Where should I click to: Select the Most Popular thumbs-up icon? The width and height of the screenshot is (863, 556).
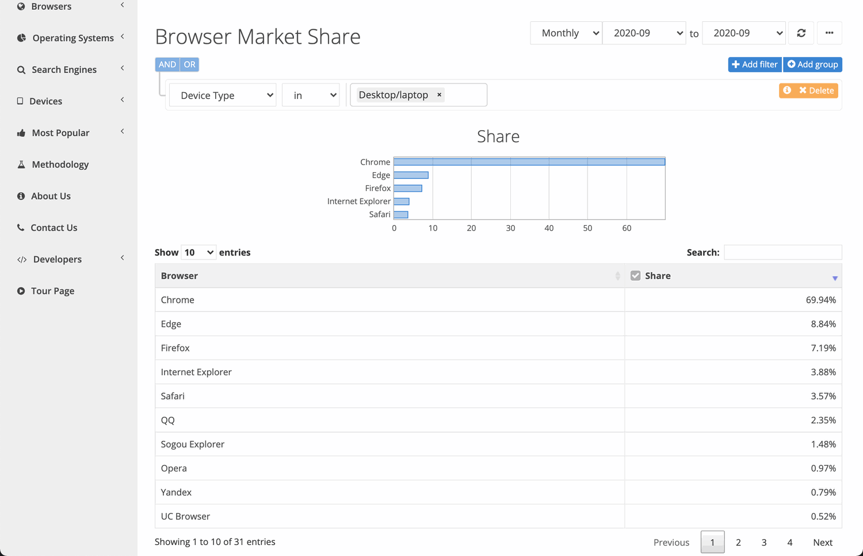tap(21, 132)
